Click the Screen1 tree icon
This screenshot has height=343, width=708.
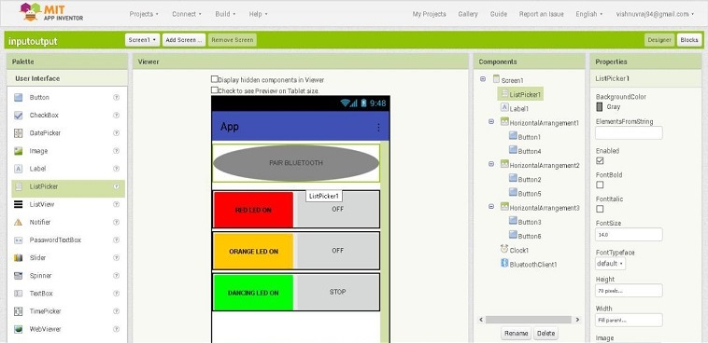(496, 79)
